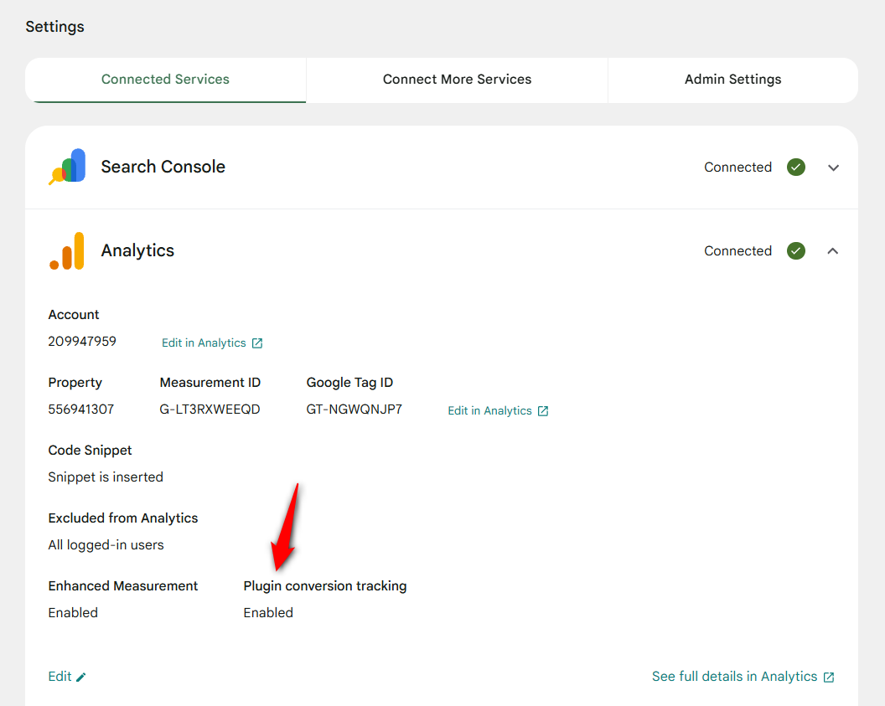Click Search Console green connected checkmark
885x706 pixels.
click(x=796, y=167)
